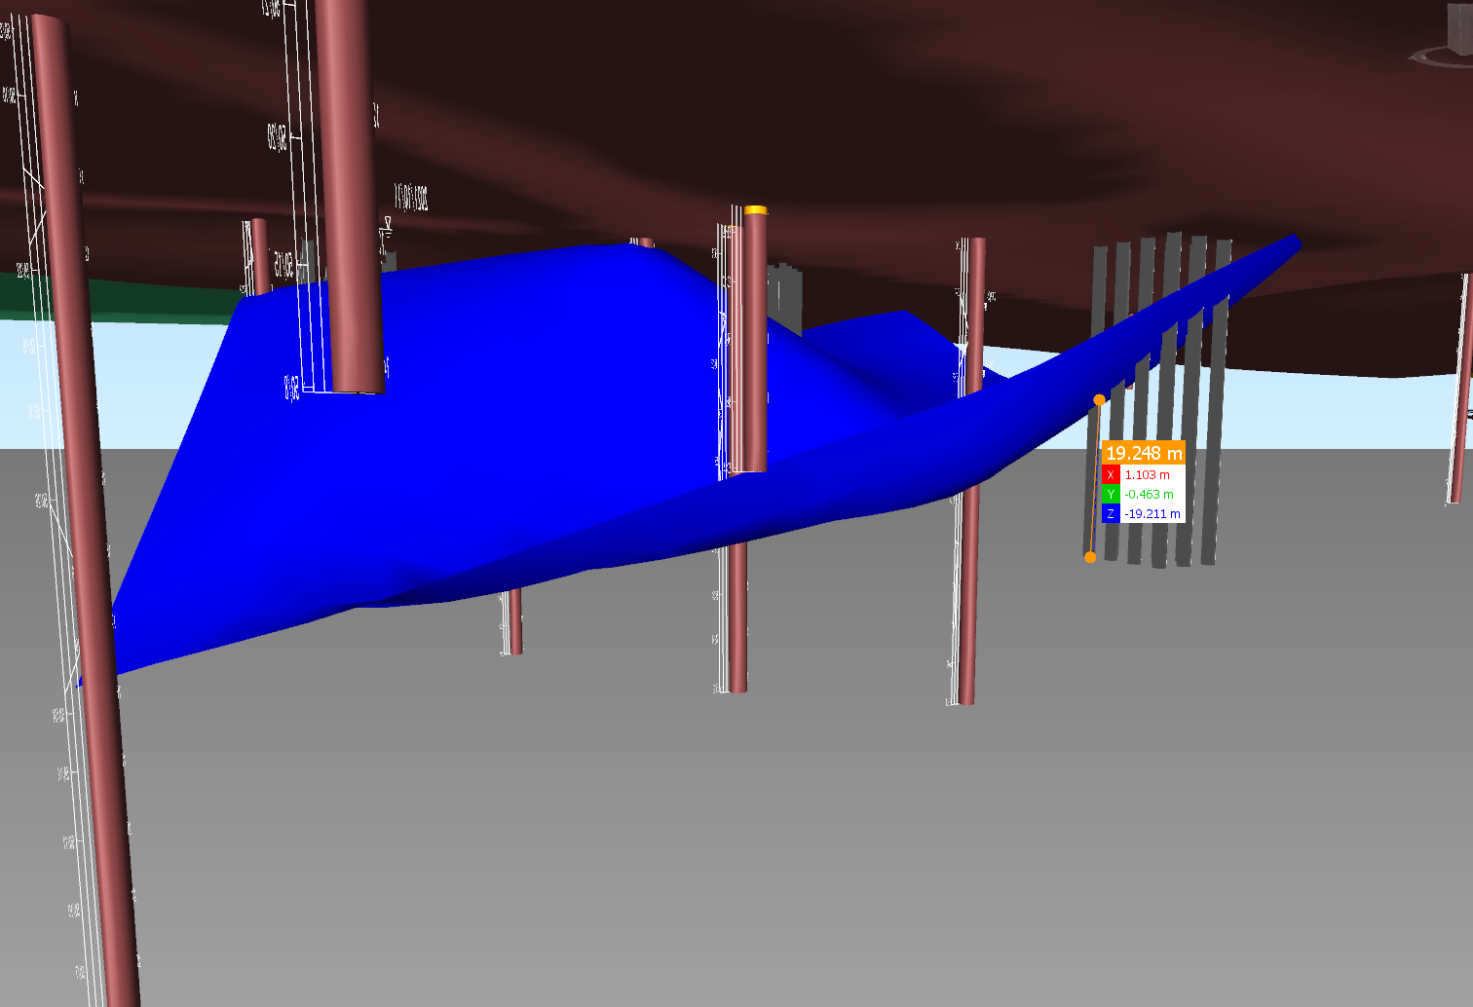The width and height of the screenshot is (1473, 1007).
Task: Click the 19.248 m distance label
Action: 1144,453
